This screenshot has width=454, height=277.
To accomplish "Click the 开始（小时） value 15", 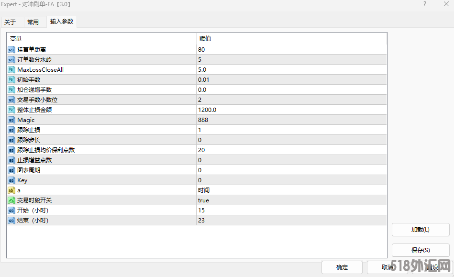I will point(201,211).
